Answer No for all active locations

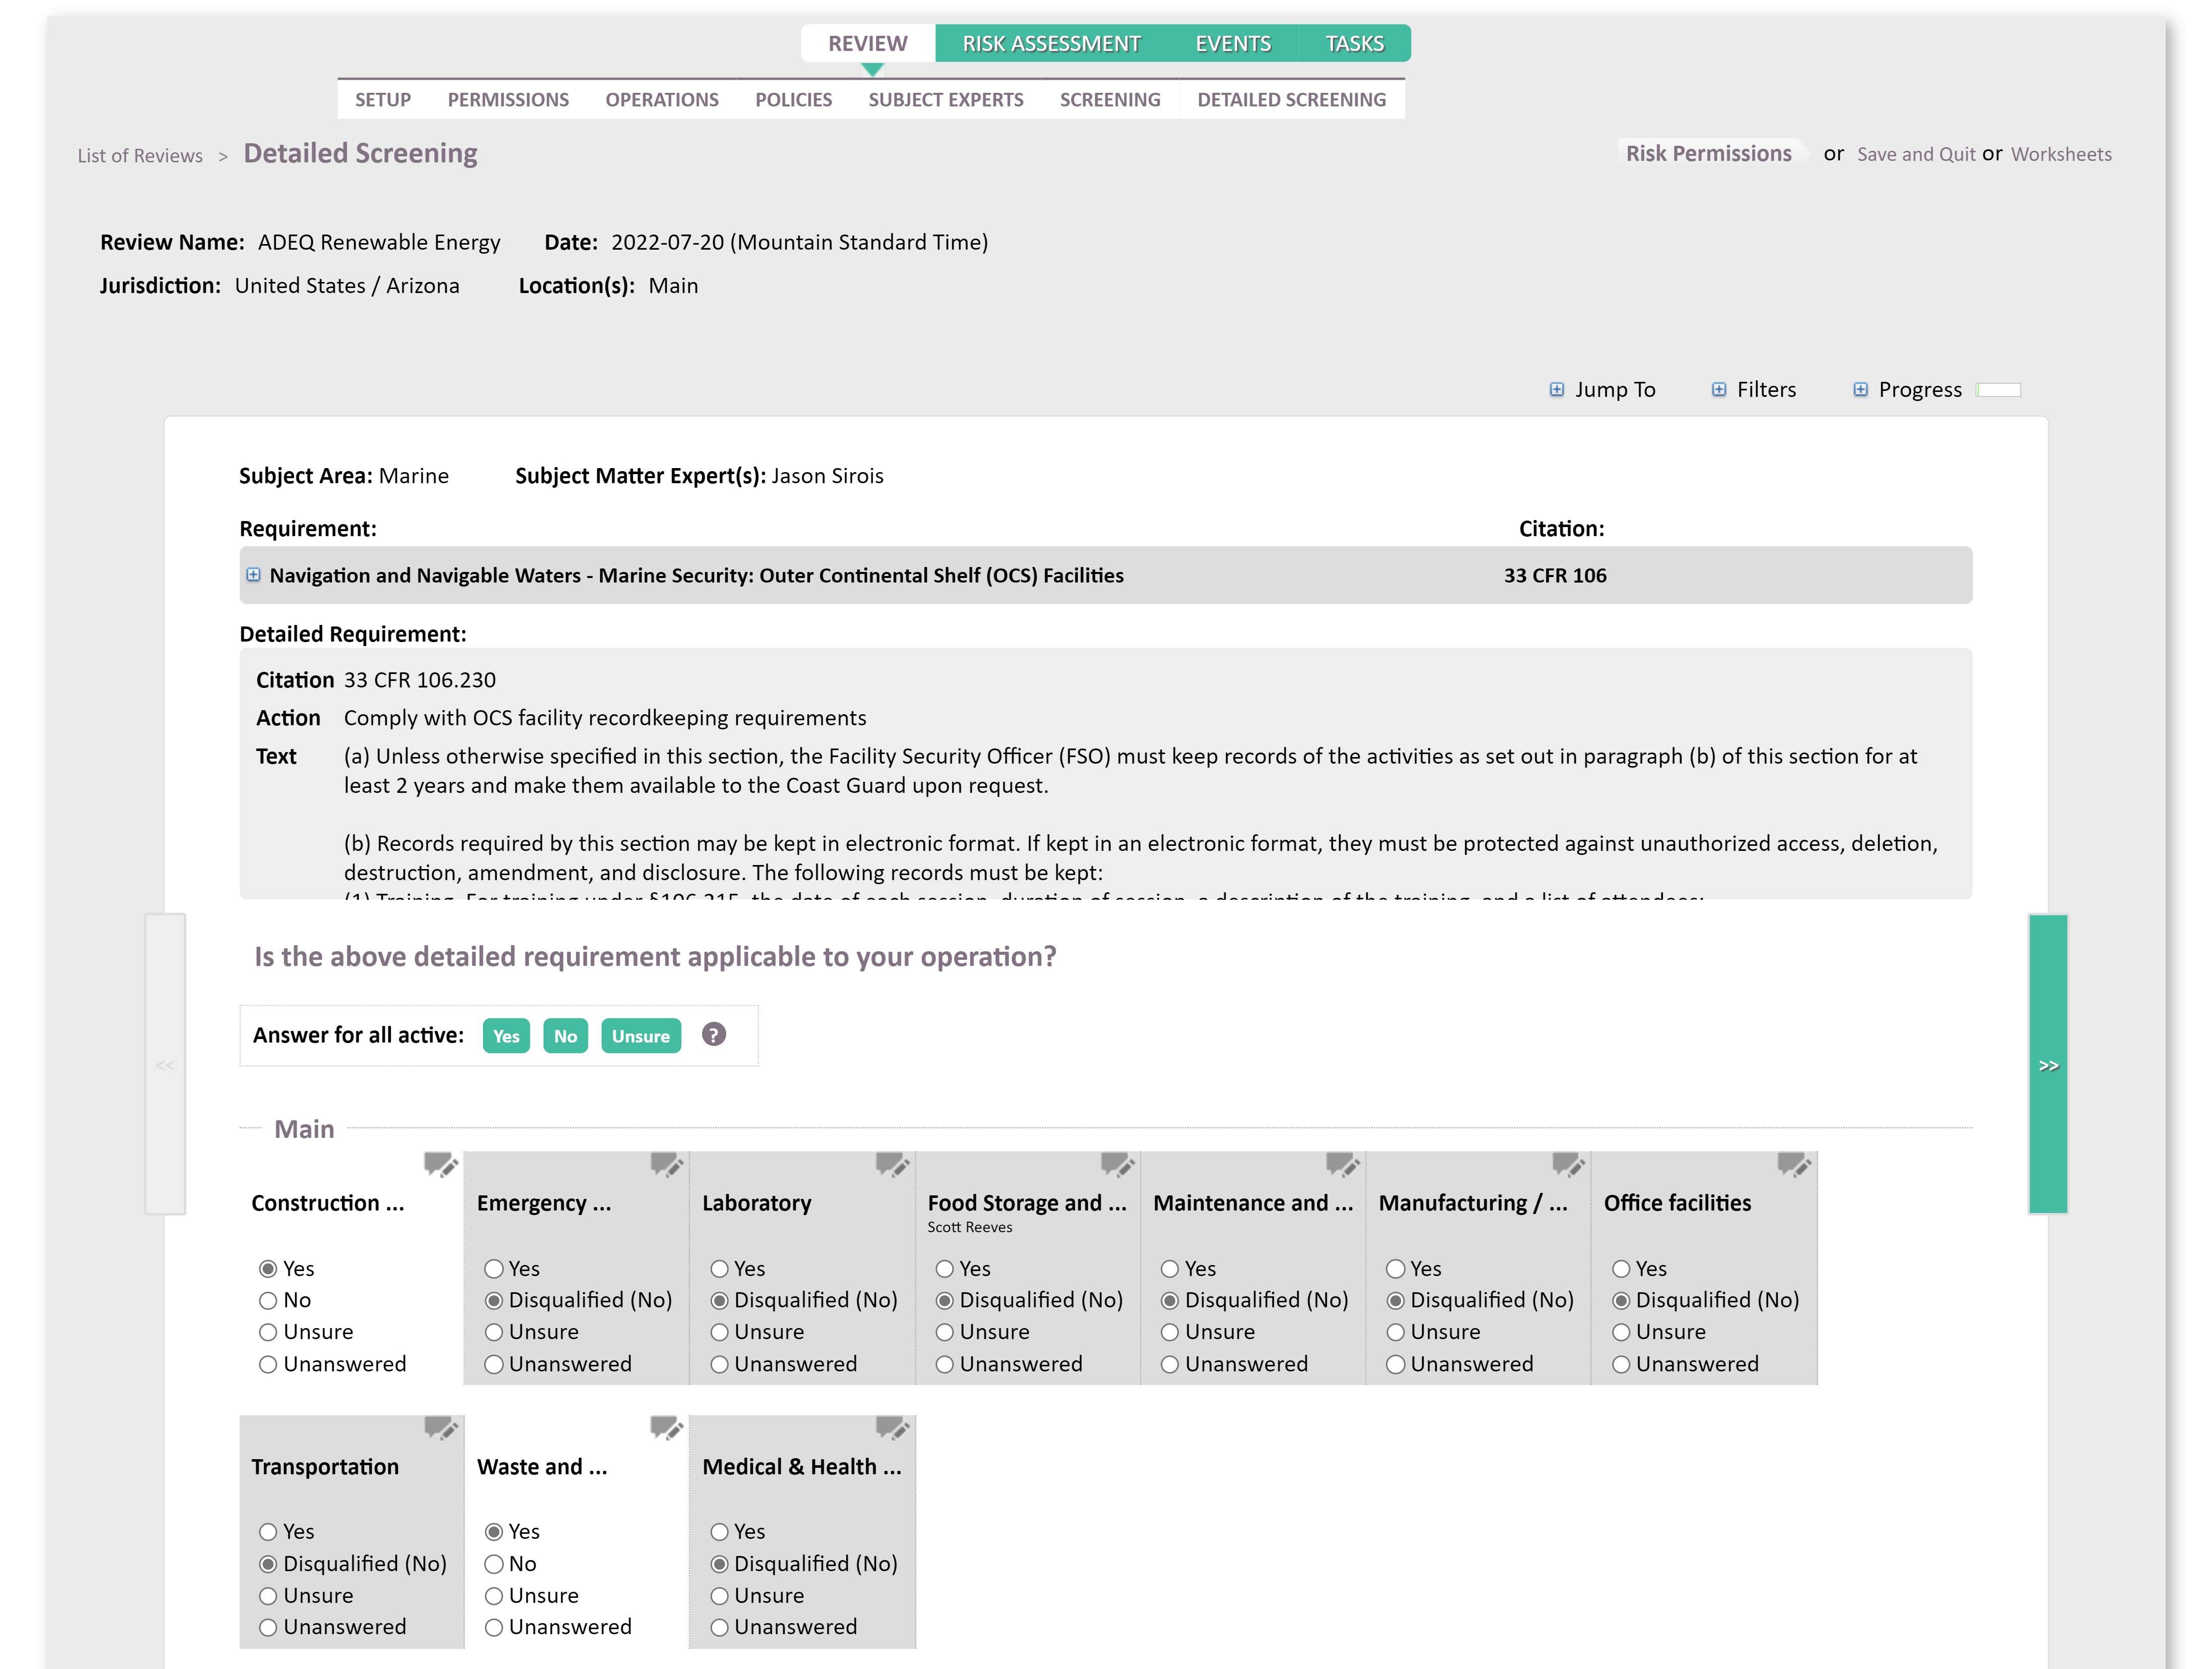click(565, 1036)
